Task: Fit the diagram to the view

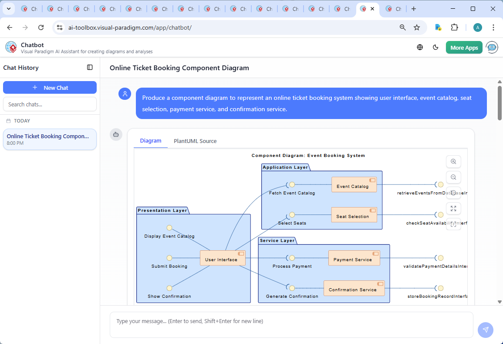Action: pos(453,224)
